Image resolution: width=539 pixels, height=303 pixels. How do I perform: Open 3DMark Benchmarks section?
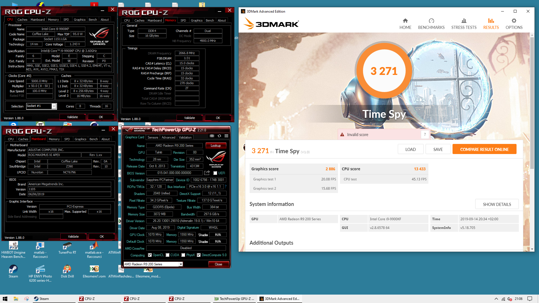[x=431, y=24]
